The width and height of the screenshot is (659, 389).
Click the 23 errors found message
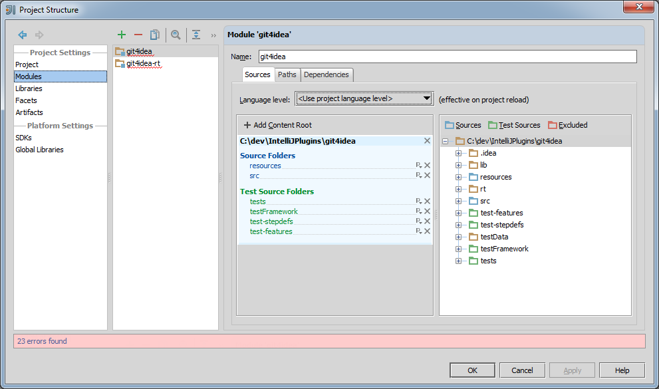42,341
